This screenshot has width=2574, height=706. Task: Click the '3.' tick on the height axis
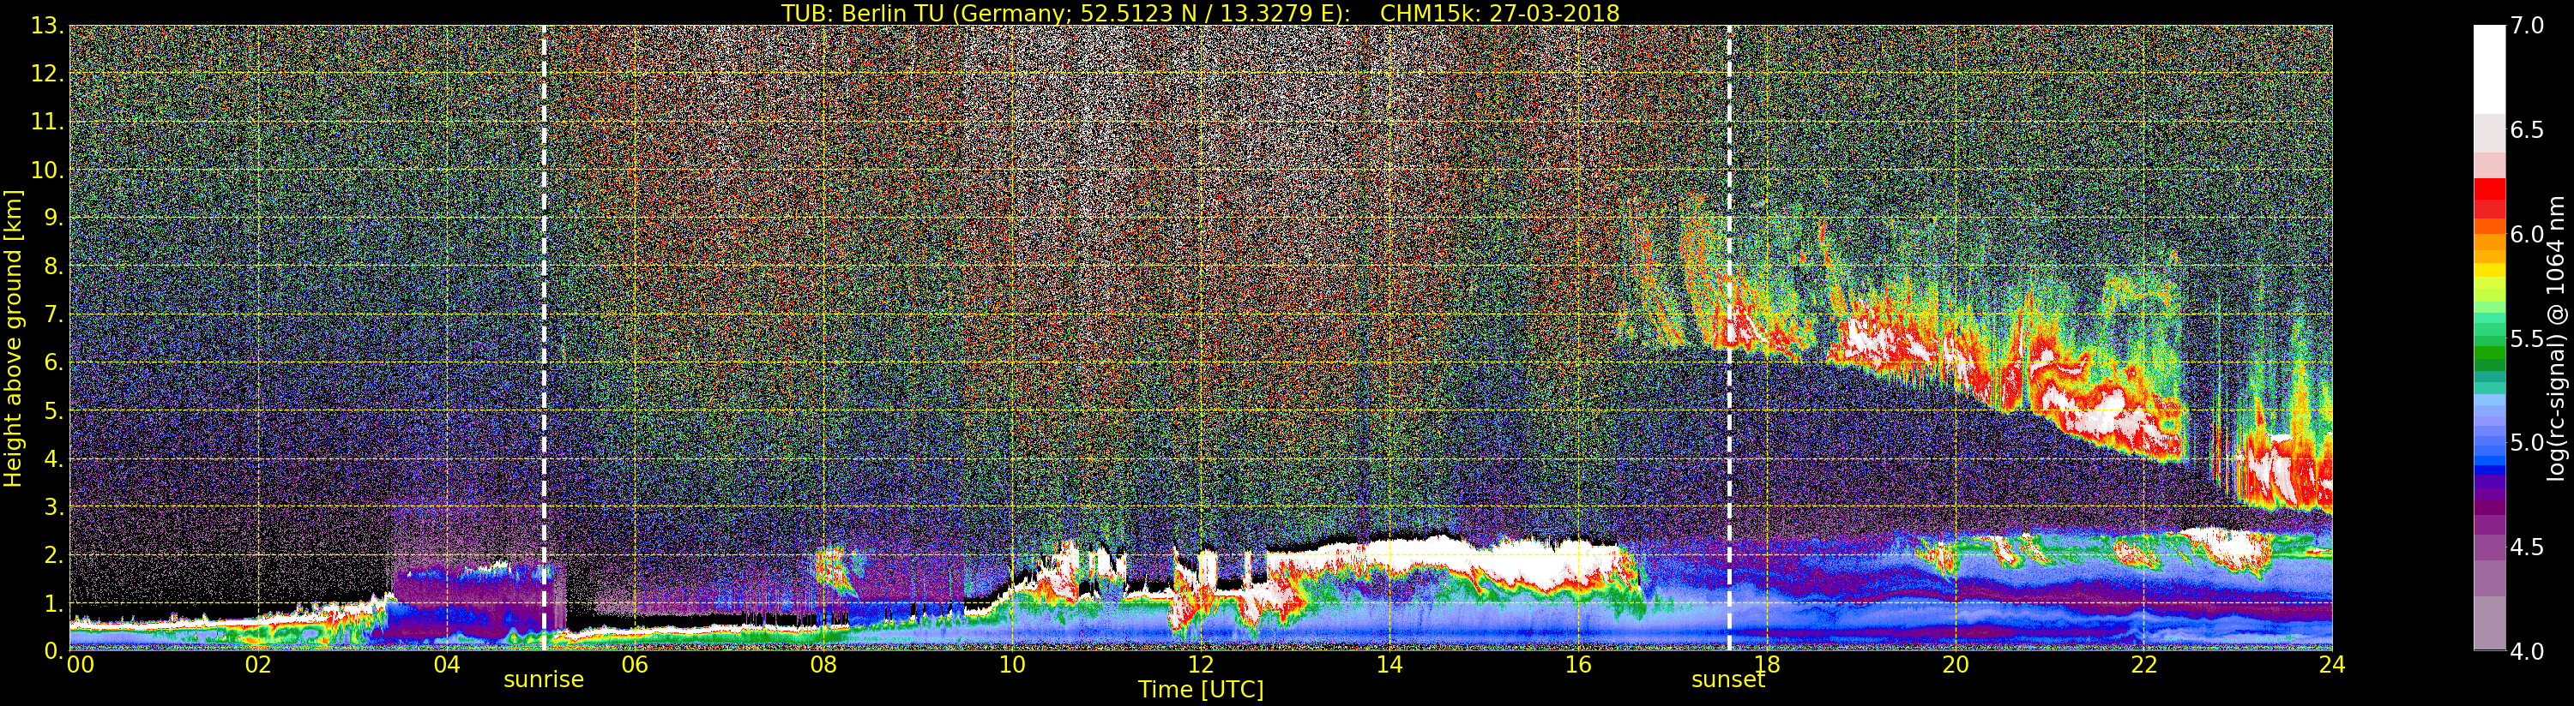tap(55, 507)
